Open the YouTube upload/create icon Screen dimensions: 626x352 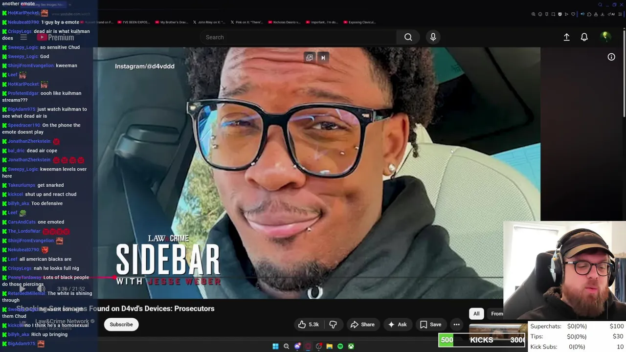tap(566, 37)
